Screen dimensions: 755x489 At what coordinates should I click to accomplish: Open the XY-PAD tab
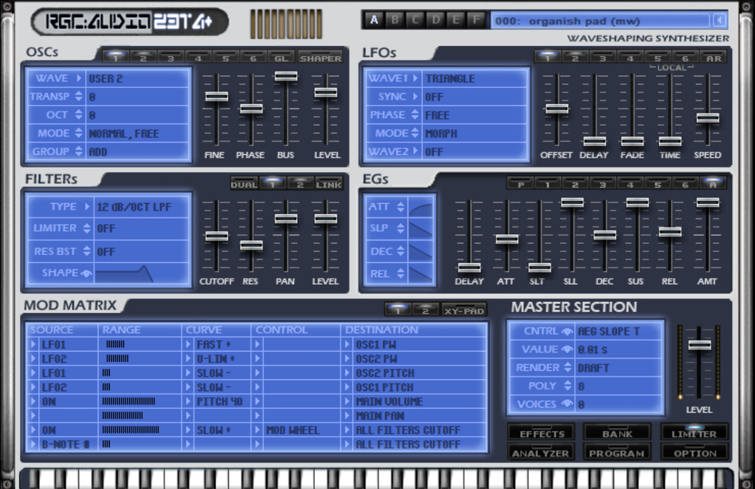pos(465,310)
